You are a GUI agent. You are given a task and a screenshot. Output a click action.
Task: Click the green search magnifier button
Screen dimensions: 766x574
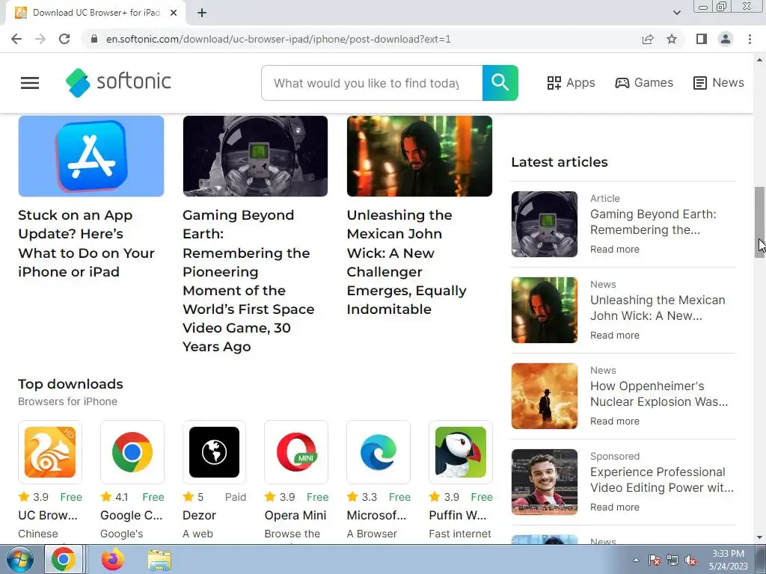pos(500,82)
